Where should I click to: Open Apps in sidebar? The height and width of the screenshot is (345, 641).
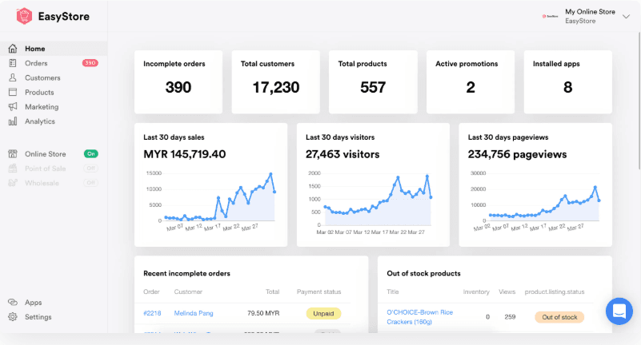[54, 302]
